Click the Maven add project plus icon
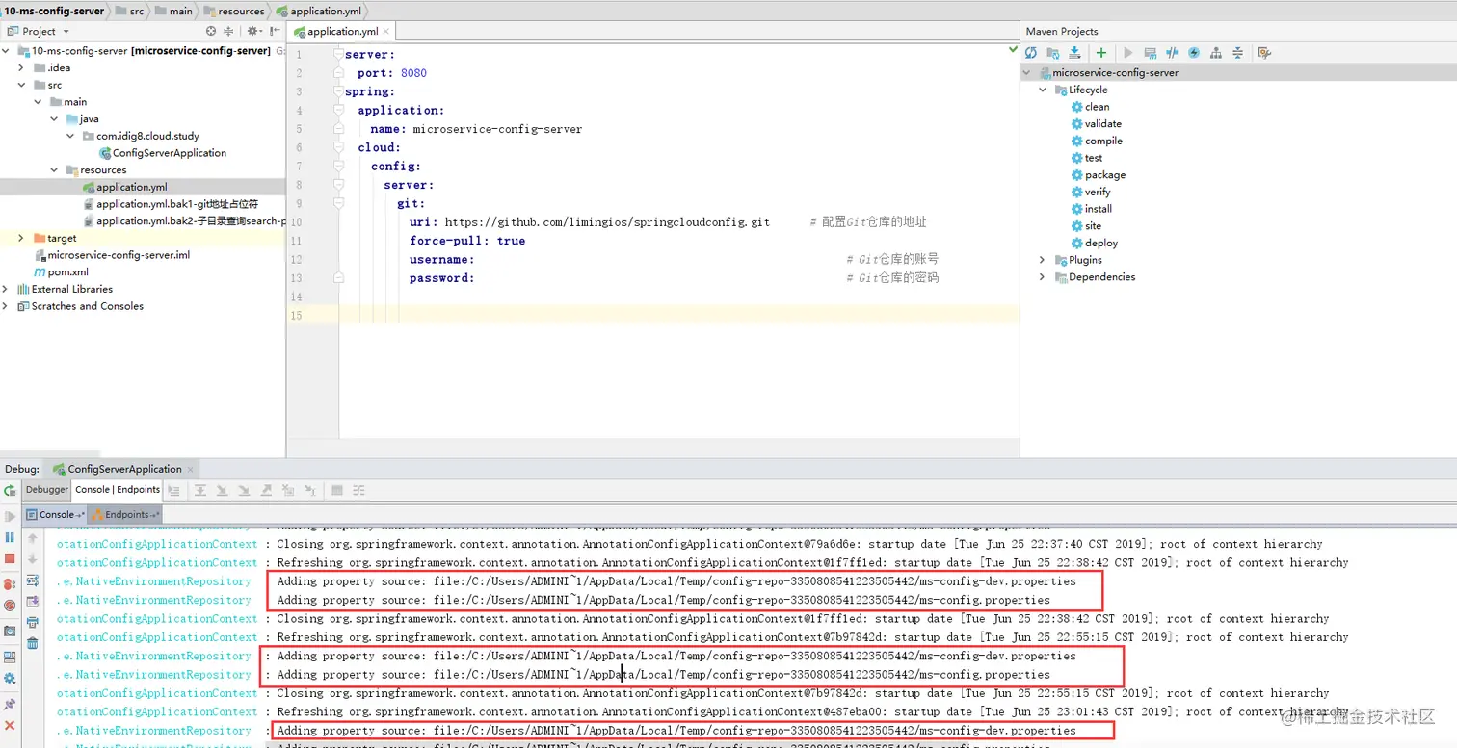This screenshot has width=1457, height=748. point(1101,53)
